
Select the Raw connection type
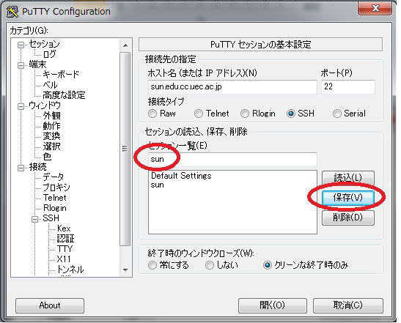[x=152, y=114]
